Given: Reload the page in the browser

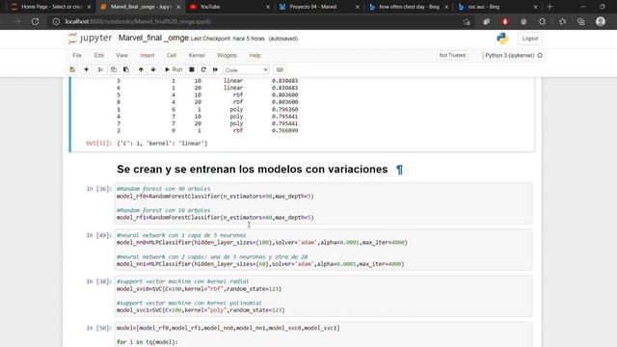Looking at the screenshot, I should [35, 21].
